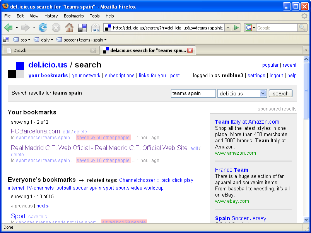Expand the address bar URL history dropdown
This screenshot has height=233, width=311.
(x=228, y=28)
